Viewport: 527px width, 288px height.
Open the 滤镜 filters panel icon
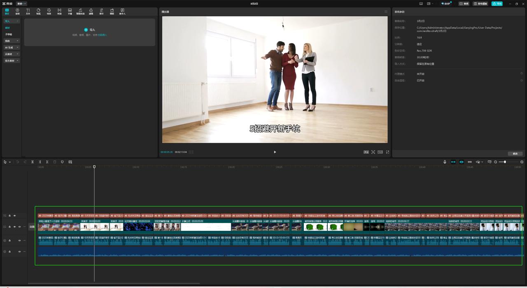tap(91, 11)
